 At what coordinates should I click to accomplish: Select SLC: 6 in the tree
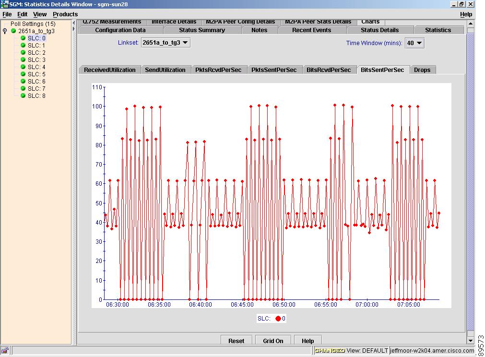pyautogui.click(x=36, y=82)
